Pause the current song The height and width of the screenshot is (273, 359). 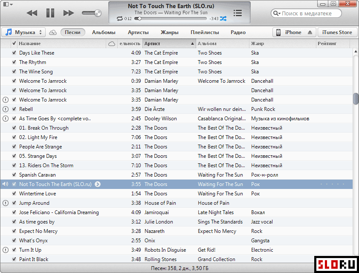point(50,13)
